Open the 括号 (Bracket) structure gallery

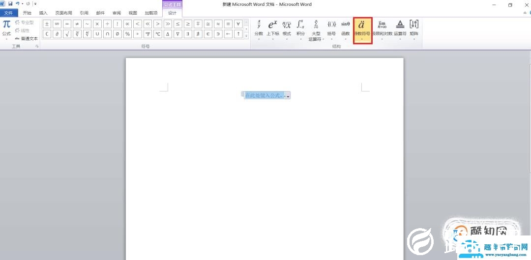[331, 30]
